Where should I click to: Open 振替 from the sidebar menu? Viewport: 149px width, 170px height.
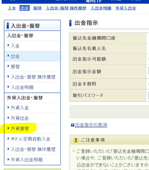[15, 67]
